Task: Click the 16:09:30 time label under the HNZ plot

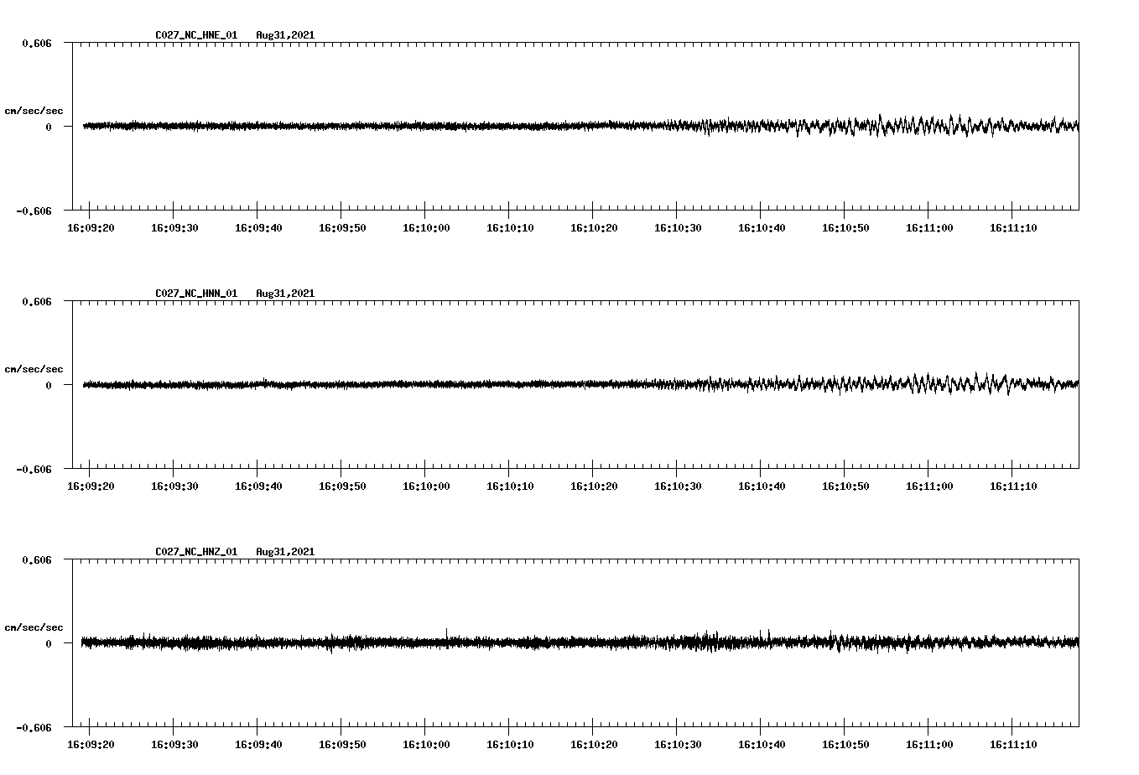Action: tap(174, 745)
